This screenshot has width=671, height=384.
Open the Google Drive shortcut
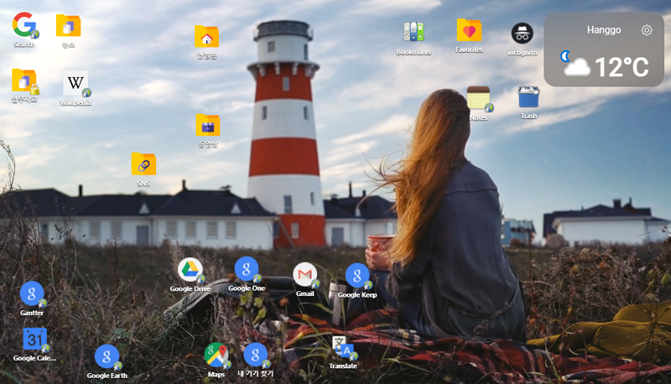click(x=190, y=270)
